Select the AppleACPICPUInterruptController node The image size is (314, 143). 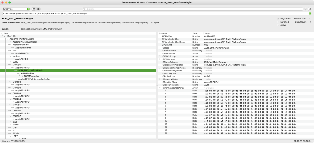pos(34,79)
